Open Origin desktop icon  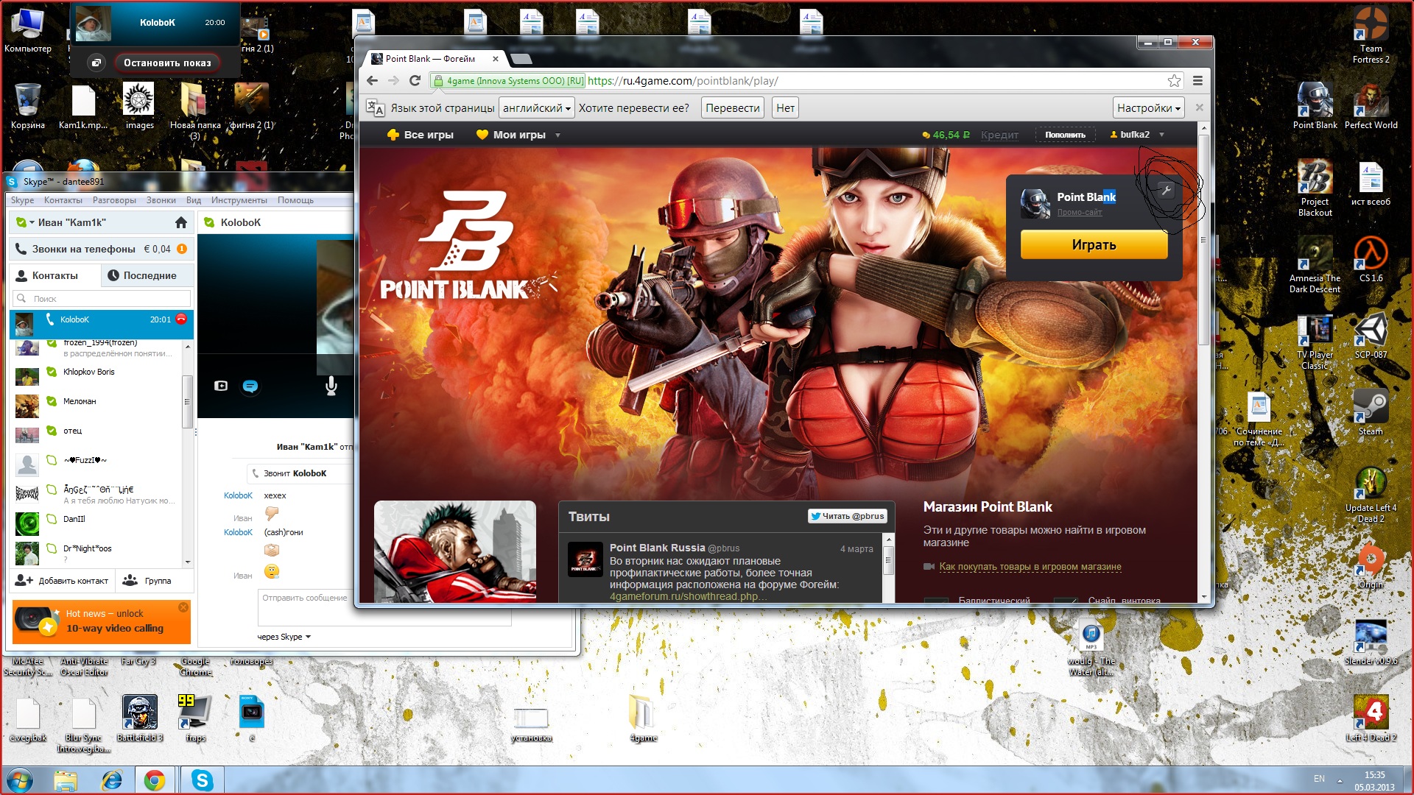click(1371, 565)
